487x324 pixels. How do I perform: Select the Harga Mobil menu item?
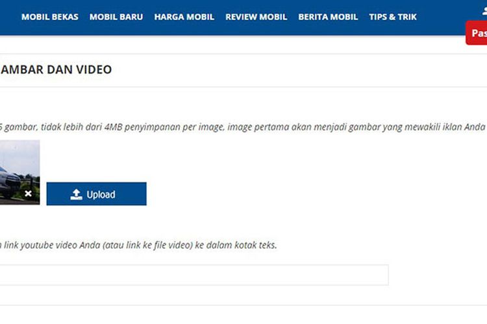click(184, 17)
